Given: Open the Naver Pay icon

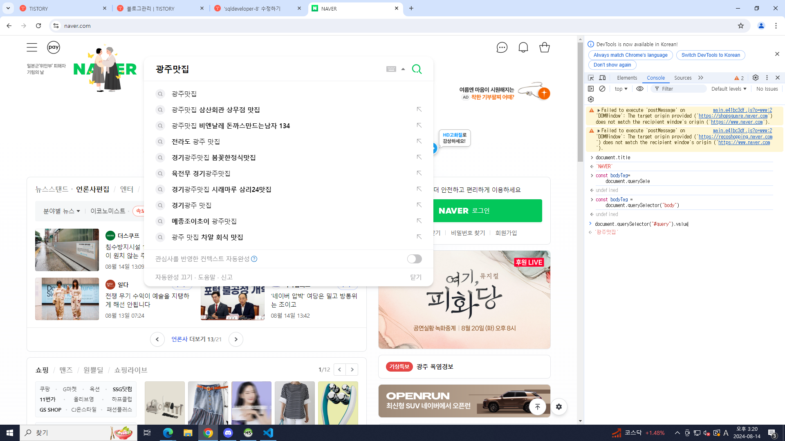Looking at the screenshot, I should 54,47.
